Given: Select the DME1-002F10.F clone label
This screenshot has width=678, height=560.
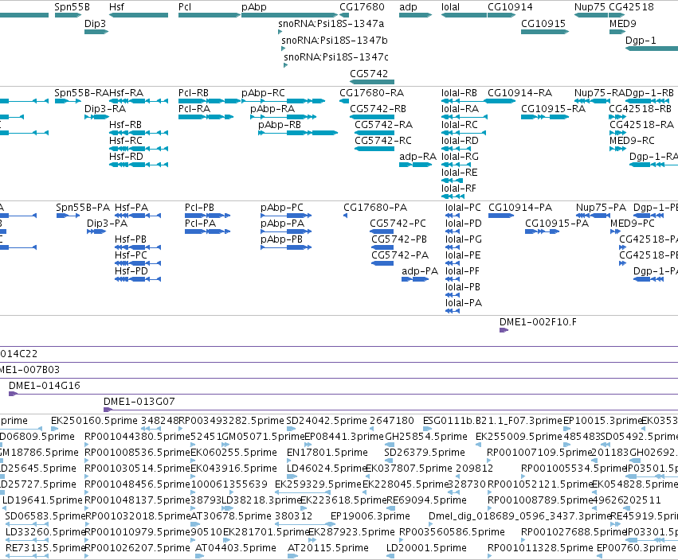Looking at the screenshot, I should [x=538, y=321].
